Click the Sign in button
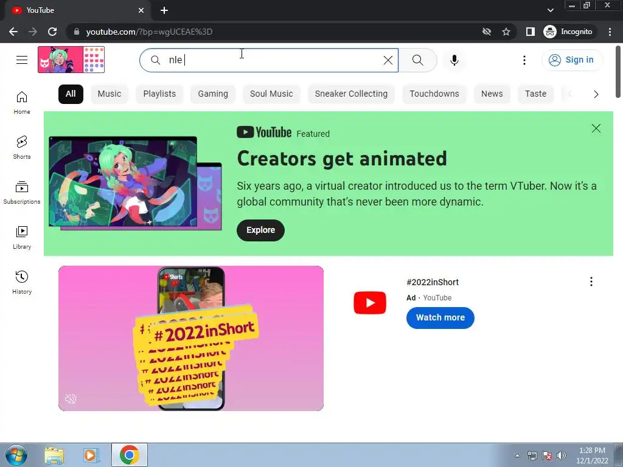The height and width of the screenshot is (467, 623). tap(572, 60)
